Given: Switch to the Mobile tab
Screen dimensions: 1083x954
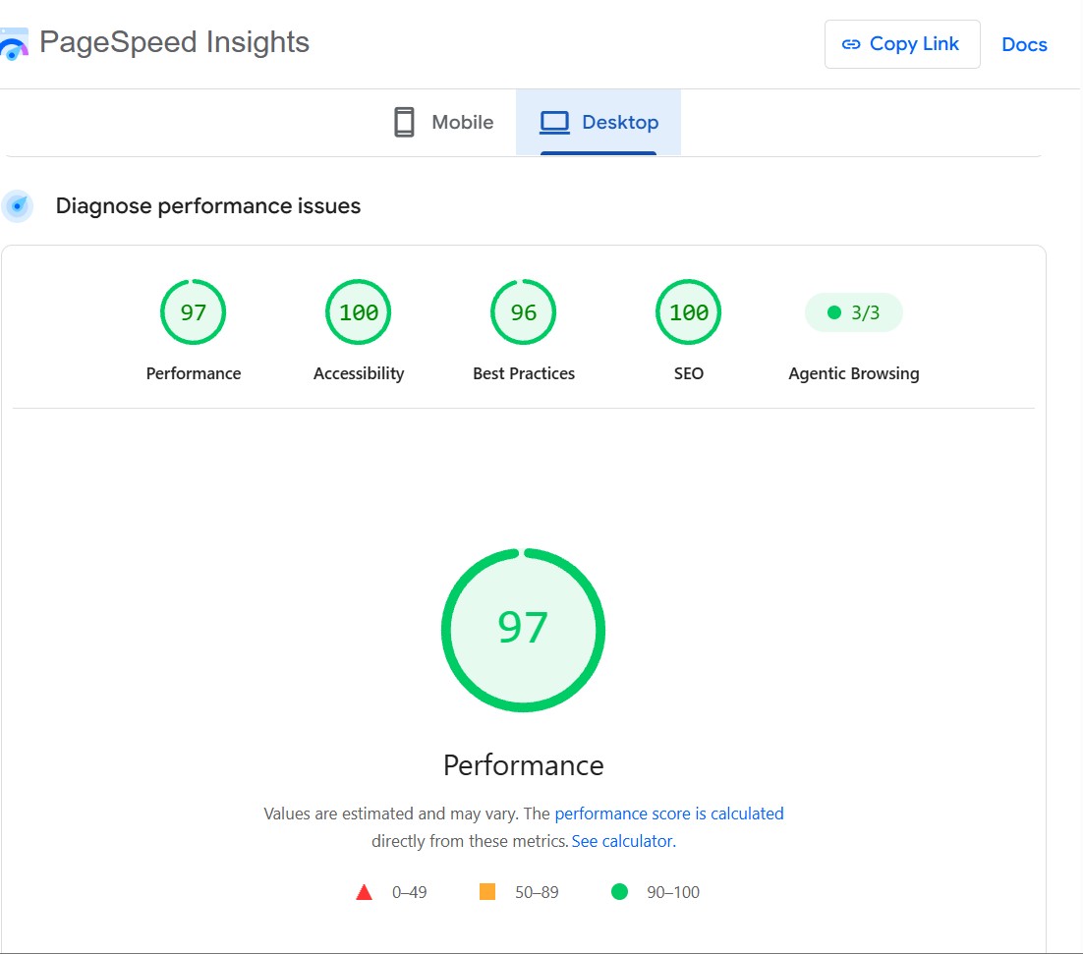Looking at the screenshot, I should [x=443, y=122].
